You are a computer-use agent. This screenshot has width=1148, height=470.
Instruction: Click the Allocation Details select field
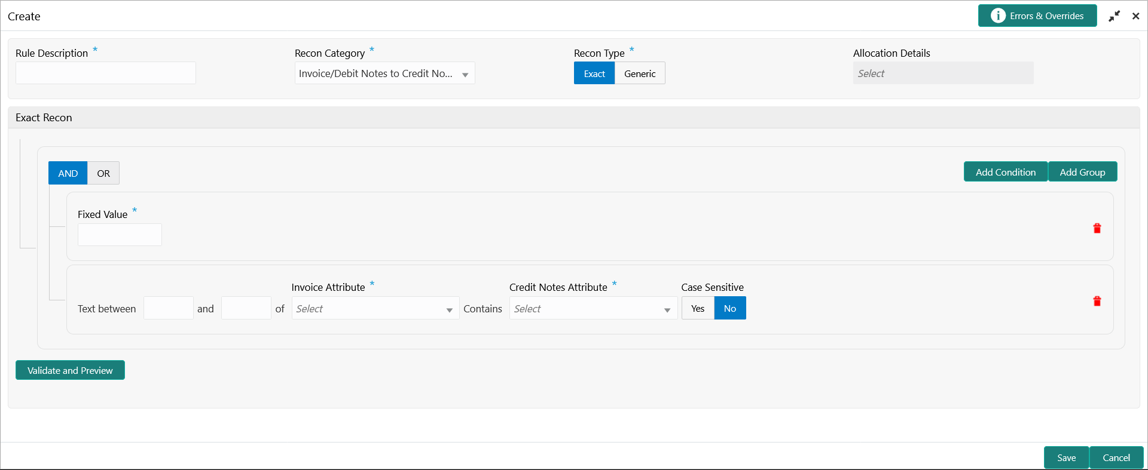[943, 73]
